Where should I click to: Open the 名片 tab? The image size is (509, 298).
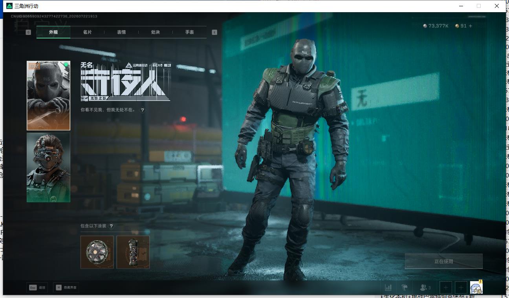click(x=87, y=32)
